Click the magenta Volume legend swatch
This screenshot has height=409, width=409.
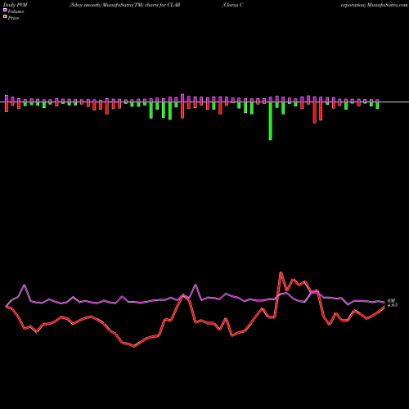point(5,11)
